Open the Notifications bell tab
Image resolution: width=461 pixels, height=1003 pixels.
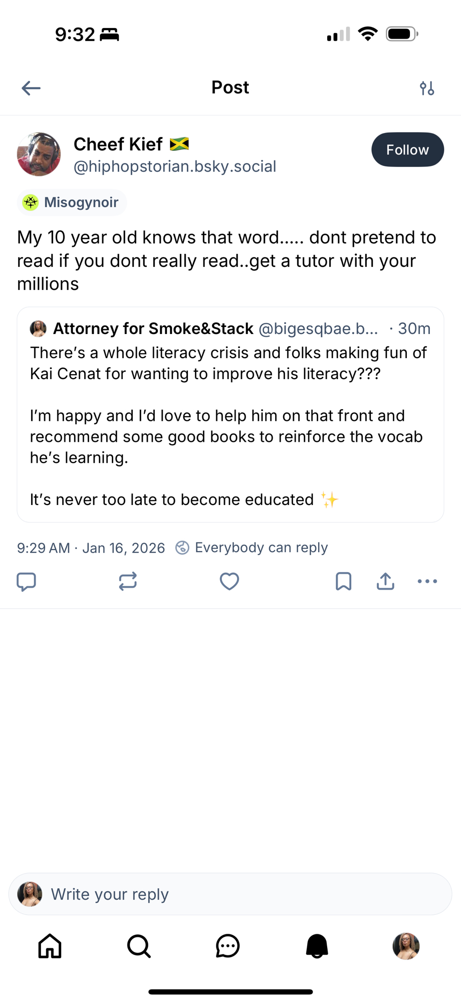pos(317,946)
